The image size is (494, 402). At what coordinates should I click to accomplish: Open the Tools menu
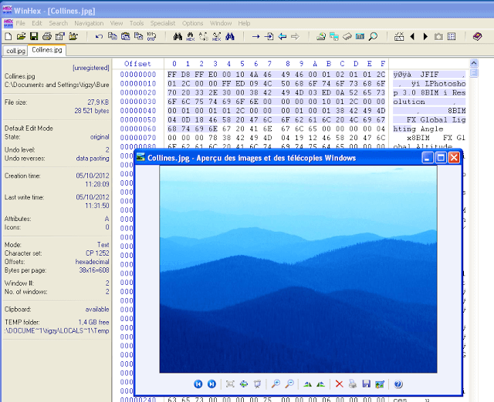coord(137,23)
